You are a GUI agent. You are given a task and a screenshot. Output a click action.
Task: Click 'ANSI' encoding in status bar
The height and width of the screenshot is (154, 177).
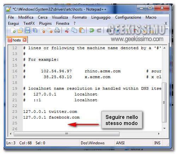(120, 143)
